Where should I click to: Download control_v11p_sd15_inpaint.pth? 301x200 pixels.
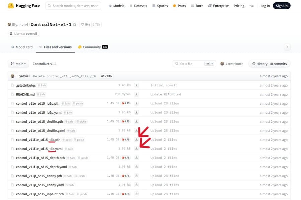tap(136, 194)
